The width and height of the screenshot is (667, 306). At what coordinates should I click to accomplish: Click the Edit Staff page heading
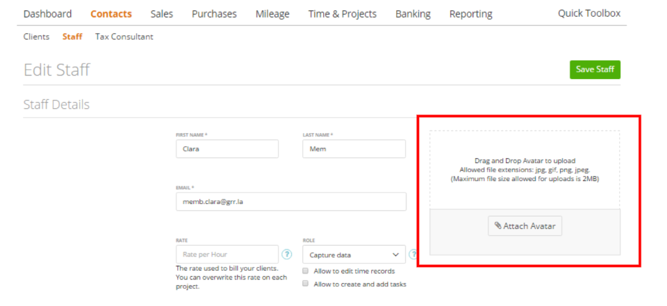[x=56, y=69]
